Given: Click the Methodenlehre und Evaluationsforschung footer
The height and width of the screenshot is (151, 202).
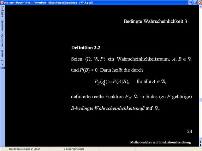Looking at the screenshot, I should pyautogui.click(x=160, y=142).
